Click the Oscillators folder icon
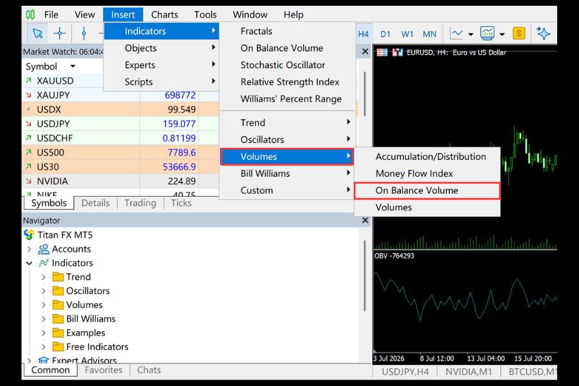The height and width of the screenshot is (386, 579). pos(58,291)
